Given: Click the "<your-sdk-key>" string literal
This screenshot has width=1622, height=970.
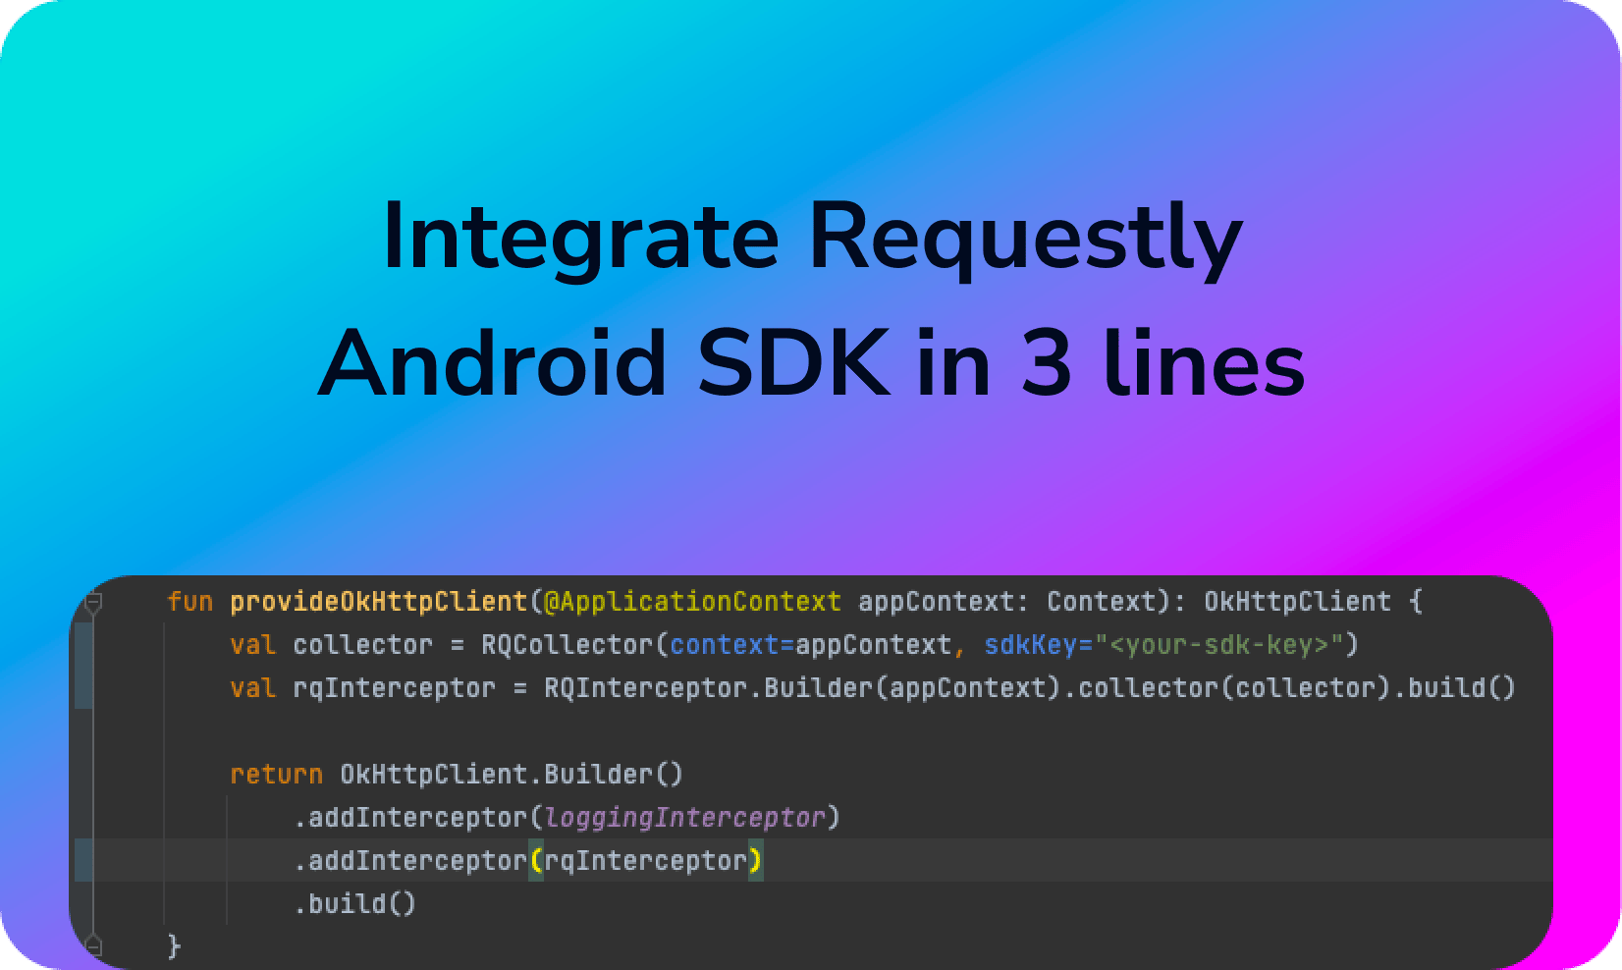Looking at the screenshot, I should 1218,645.
